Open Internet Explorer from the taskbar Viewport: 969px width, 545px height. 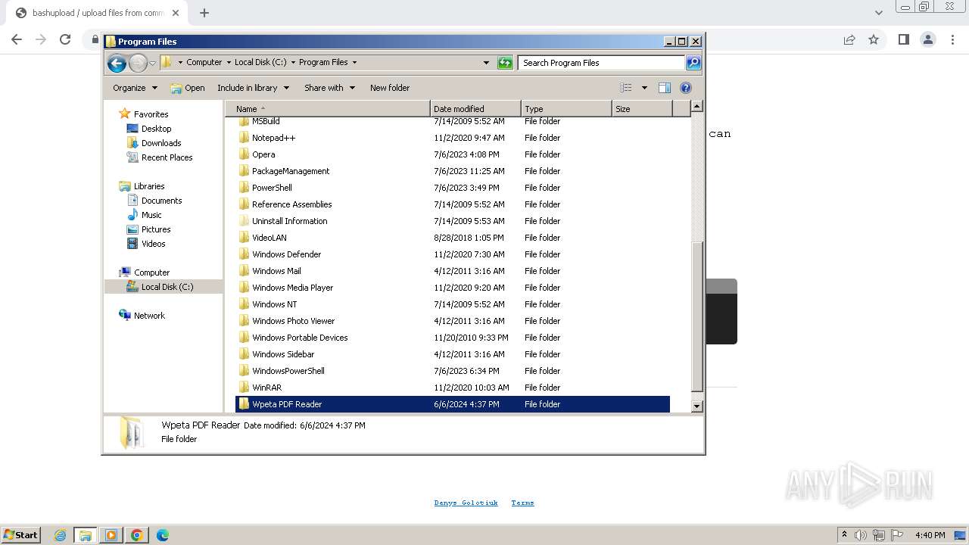(60, 535)
